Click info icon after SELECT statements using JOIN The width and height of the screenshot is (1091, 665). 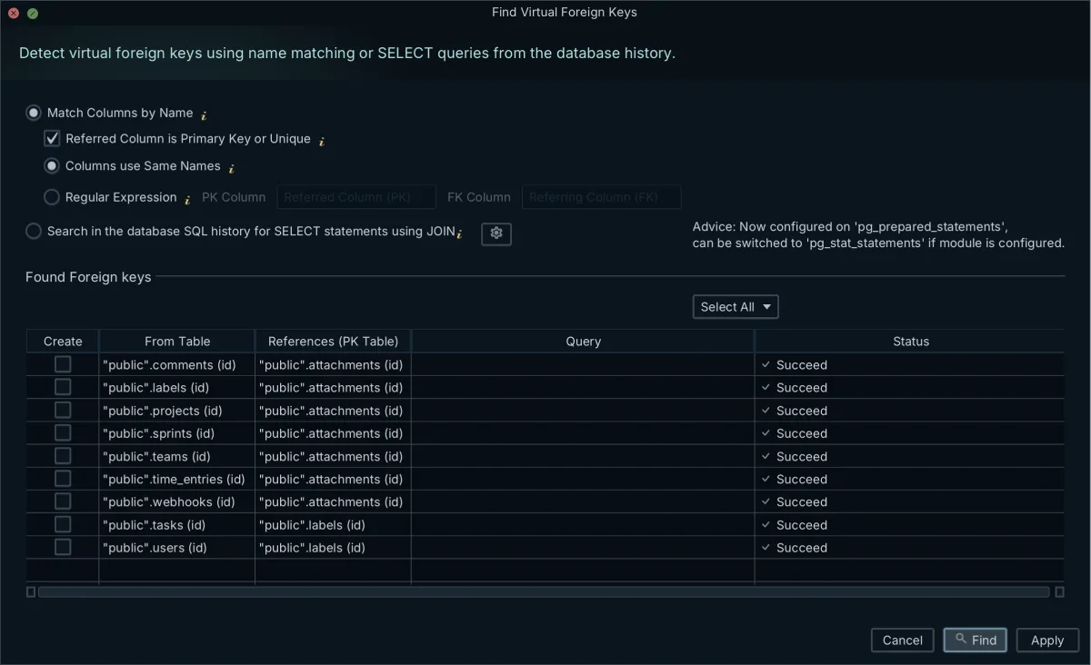pos(459,233)
